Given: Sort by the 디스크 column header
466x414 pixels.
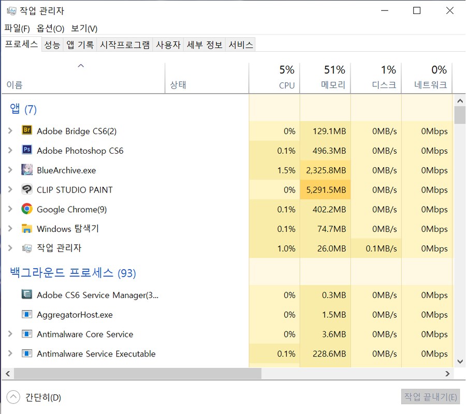Looking at the screenshot, I should [x=376, y=79].
